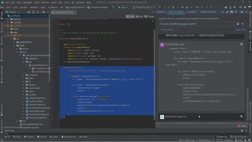Start a New chat
This screenshot has width=252, height=142.
[x=241, y=30]
